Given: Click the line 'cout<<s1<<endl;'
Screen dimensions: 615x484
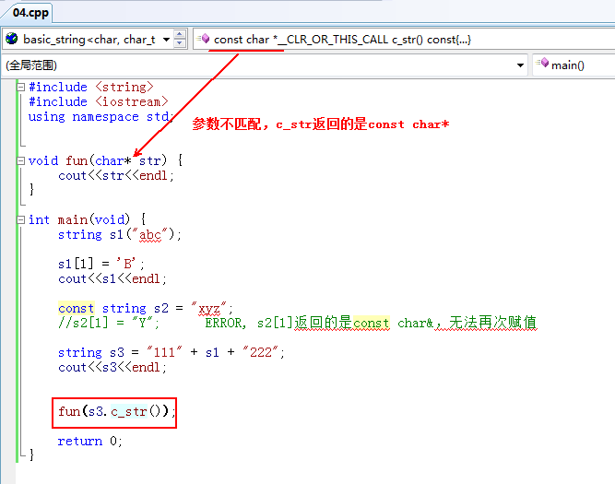Looking at the screenshot, I should (x=112, y=278).
